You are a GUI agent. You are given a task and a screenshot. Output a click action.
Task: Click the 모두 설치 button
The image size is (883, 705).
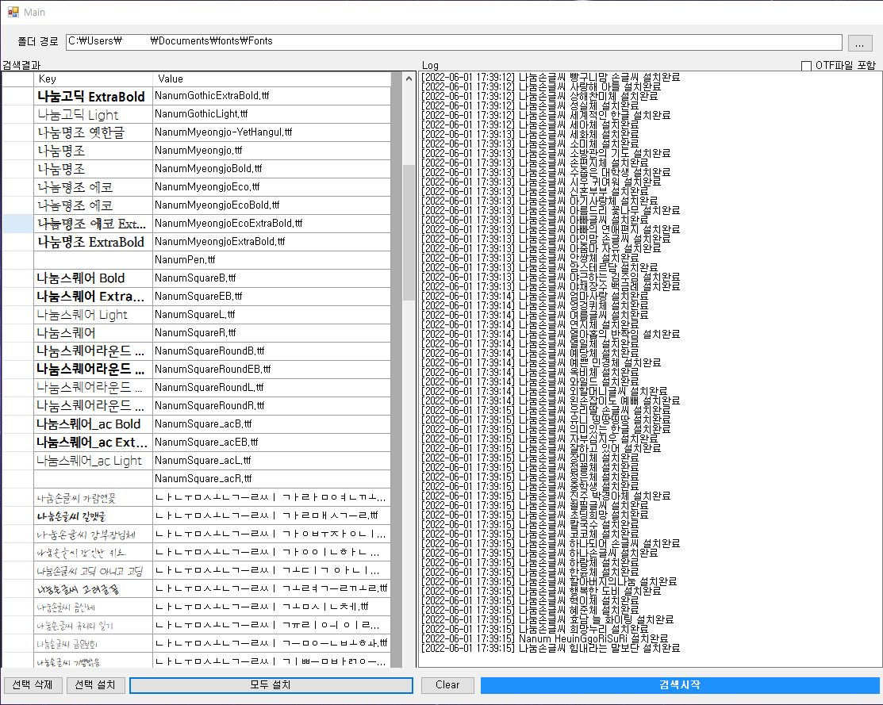tap(271, 684)
